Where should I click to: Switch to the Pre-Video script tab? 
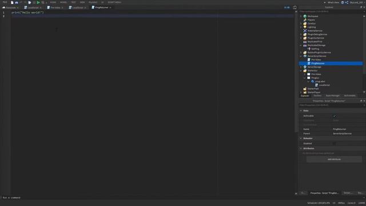point(55,7)
